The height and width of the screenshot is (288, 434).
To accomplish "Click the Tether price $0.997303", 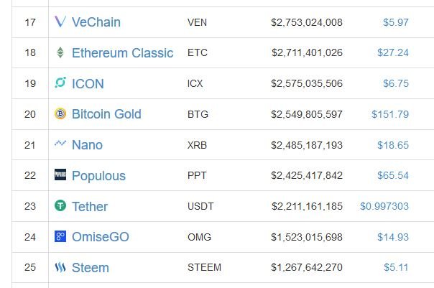I will [384, 206].
